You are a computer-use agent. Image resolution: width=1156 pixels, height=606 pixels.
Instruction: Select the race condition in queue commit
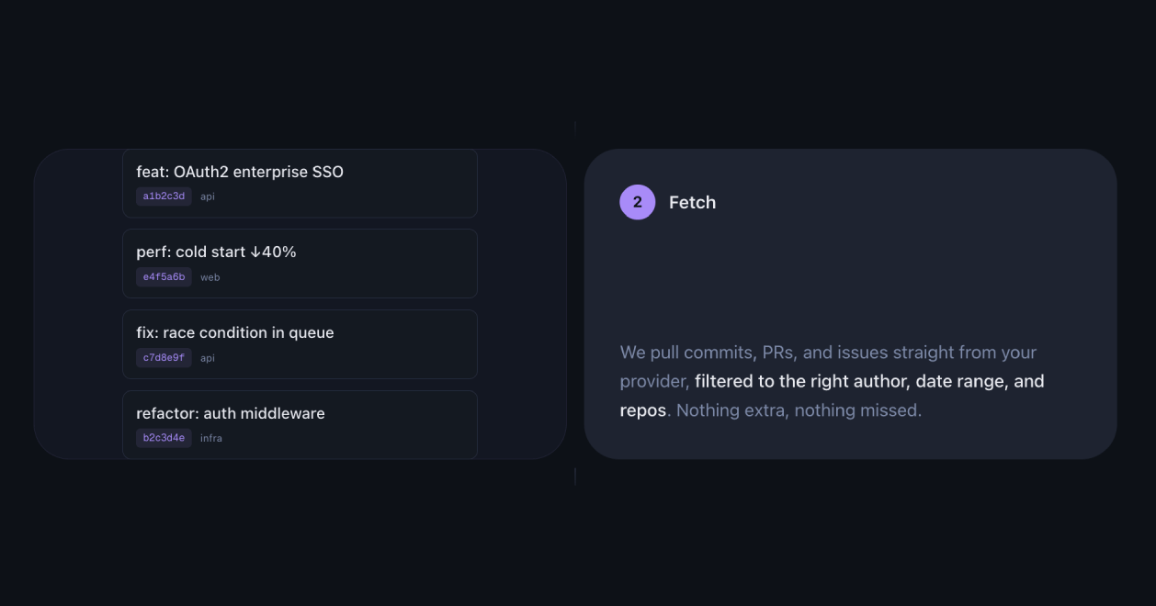click(234, 332)
